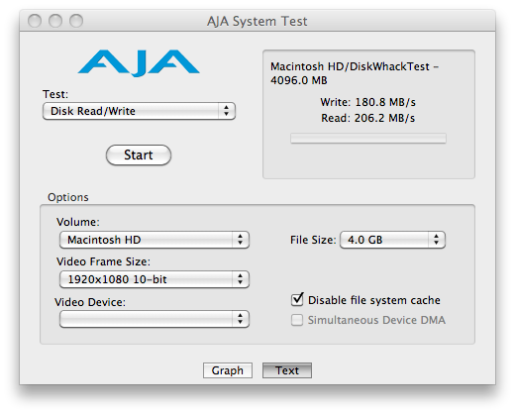Switch to the Text view
The image size is (515, 414).
[287, 370]
